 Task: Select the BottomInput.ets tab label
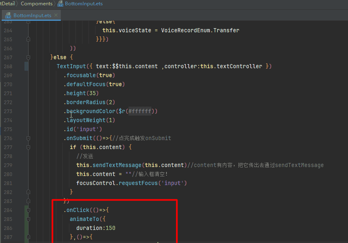[32, 16]
